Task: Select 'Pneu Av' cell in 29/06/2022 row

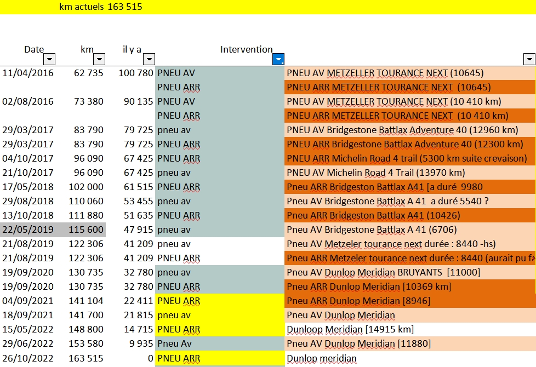Action: (220, 343)
